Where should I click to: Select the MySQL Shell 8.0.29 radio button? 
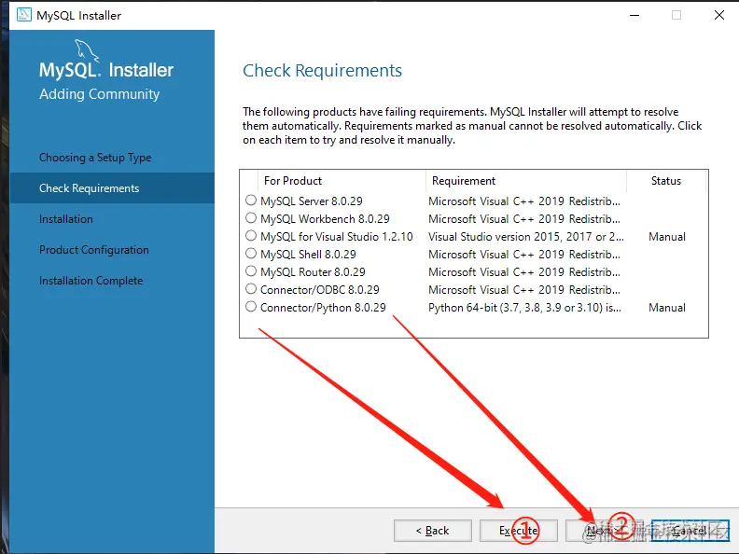[251, 254]
